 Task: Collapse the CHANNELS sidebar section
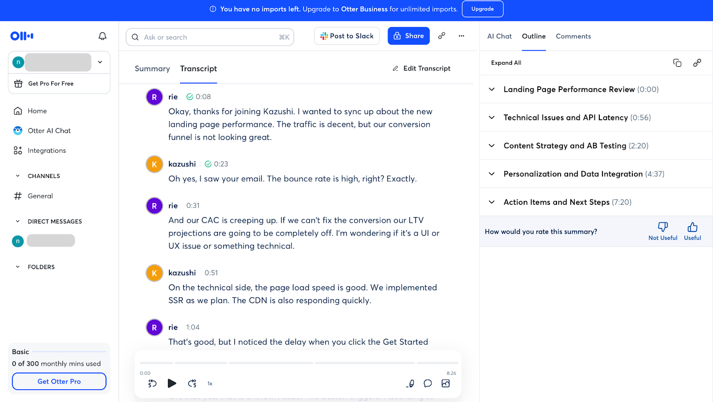tap(18, 176)
